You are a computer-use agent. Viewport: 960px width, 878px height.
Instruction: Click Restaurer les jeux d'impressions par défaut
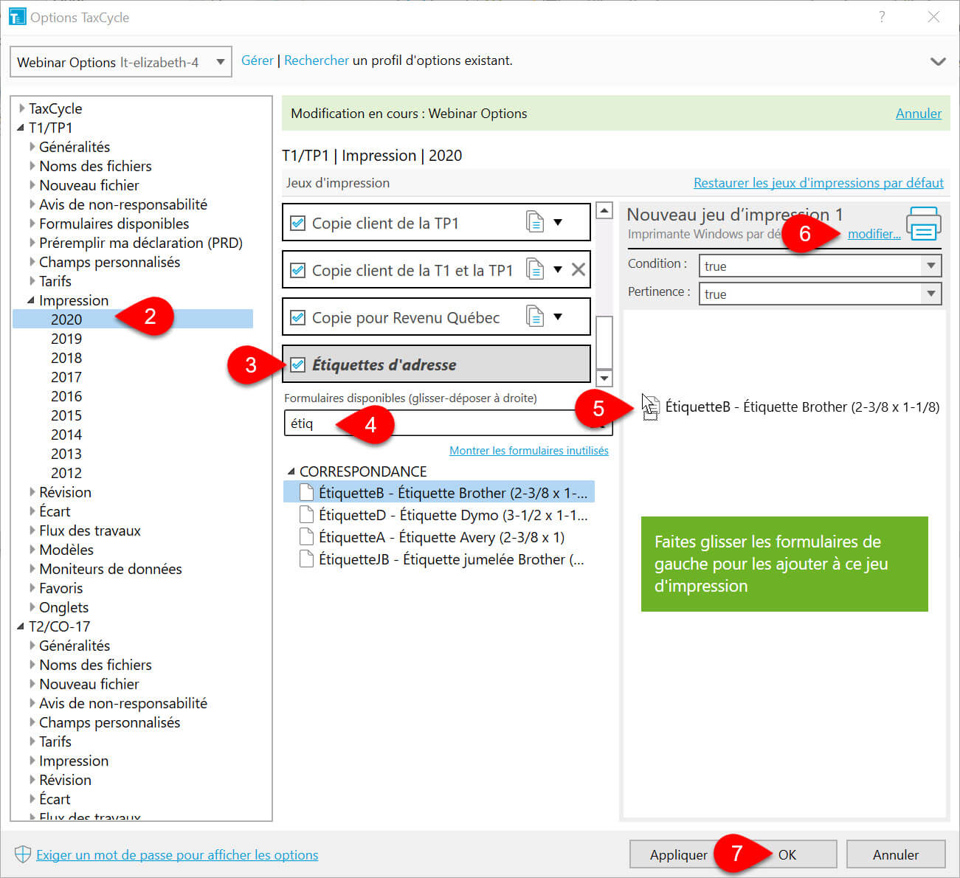[x=818, y=182]
